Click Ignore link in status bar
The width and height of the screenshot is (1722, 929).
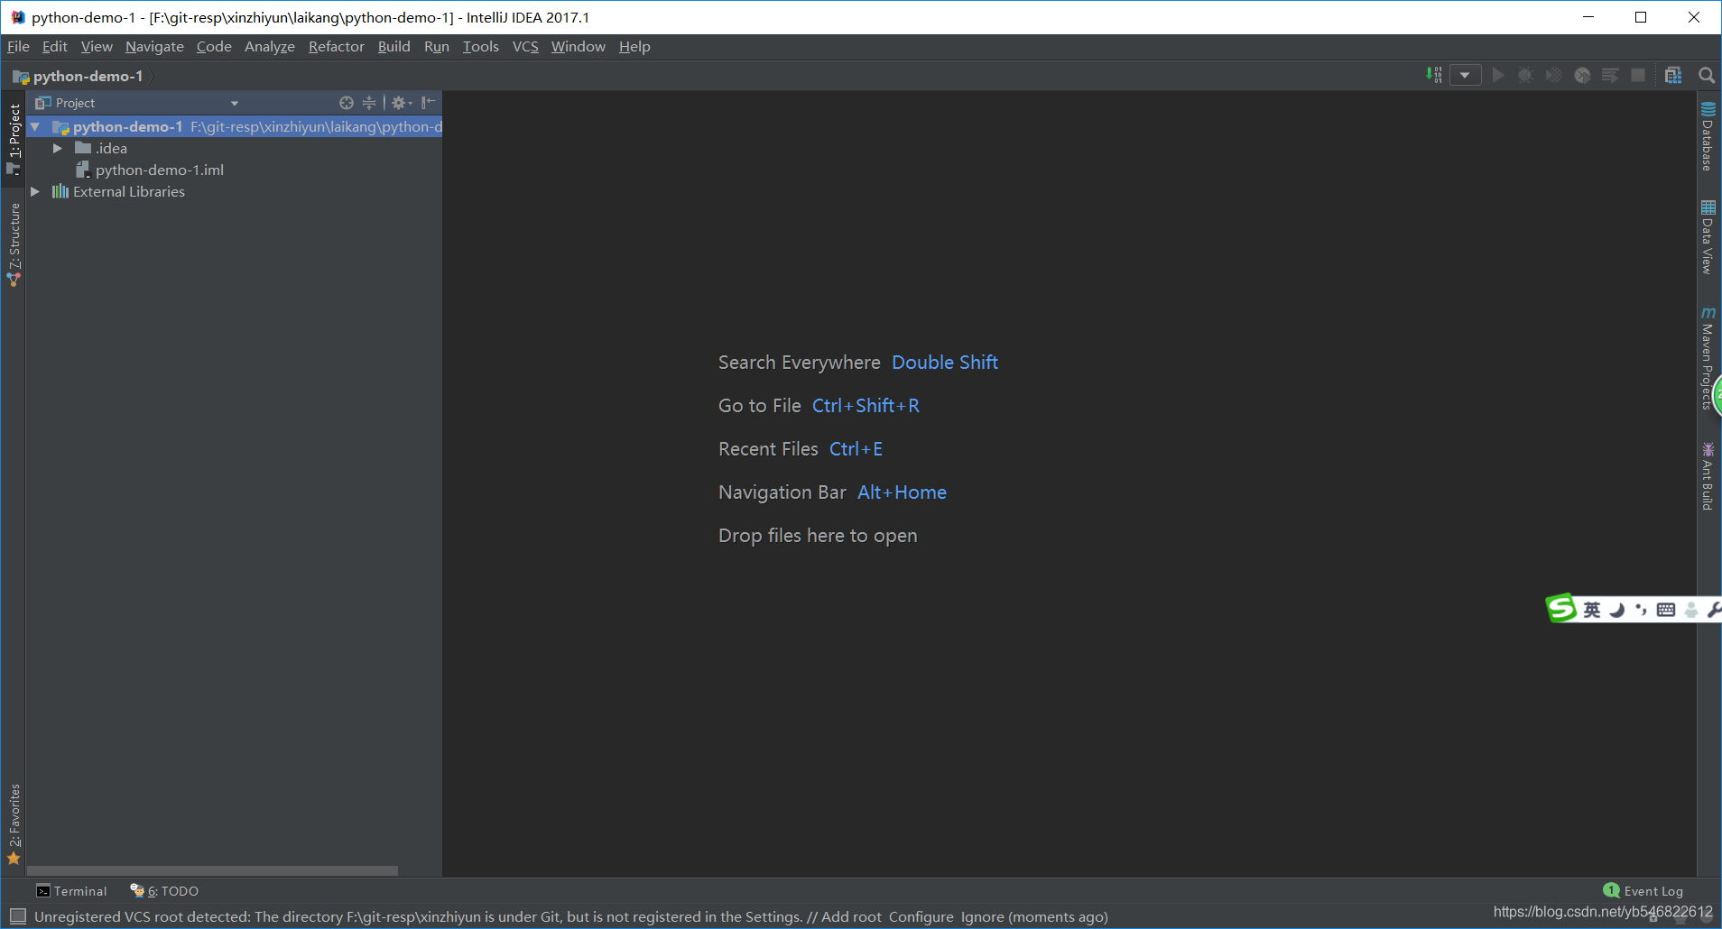982,916
